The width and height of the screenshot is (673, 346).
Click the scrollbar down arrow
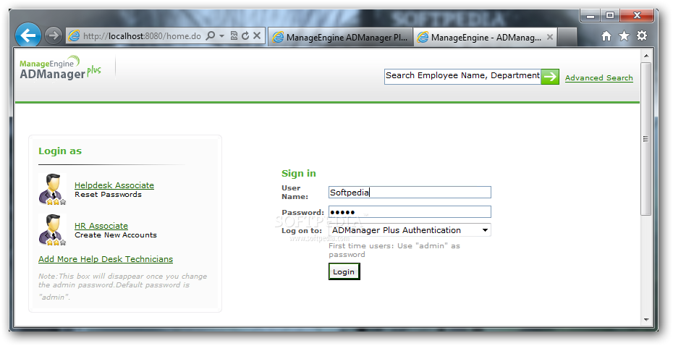[x=646, y=320]
